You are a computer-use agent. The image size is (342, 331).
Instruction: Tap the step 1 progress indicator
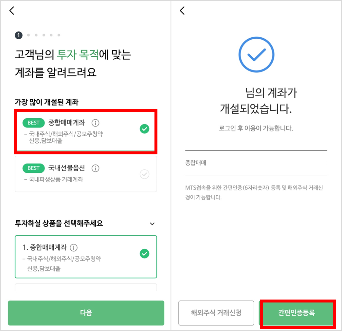19,35
